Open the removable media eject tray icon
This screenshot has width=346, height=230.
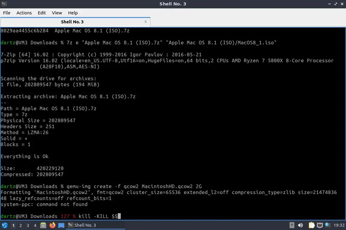(x=292, y=225)
